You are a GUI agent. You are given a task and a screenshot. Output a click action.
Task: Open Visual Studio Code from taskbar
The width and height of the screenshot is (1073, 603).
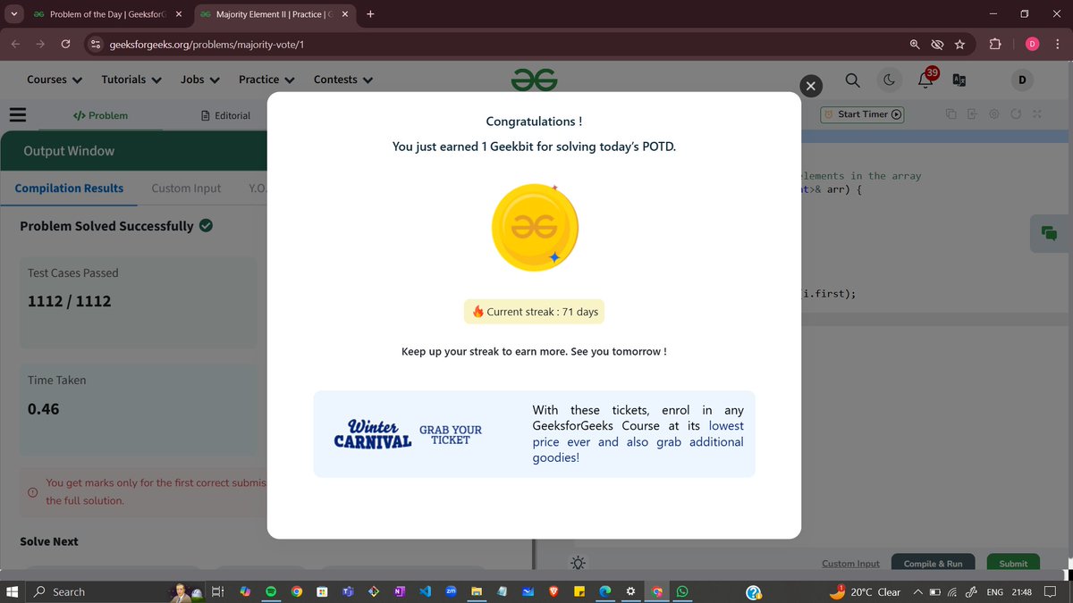coord(426,591)
